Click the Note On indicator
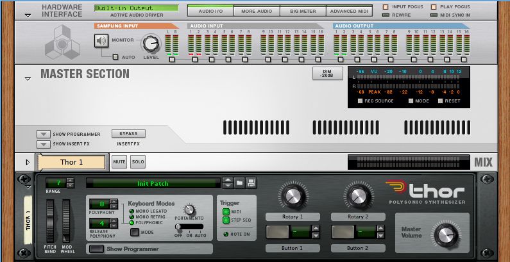Image resolution: width=510 pixels, height=262 pixels. point(226,234)
